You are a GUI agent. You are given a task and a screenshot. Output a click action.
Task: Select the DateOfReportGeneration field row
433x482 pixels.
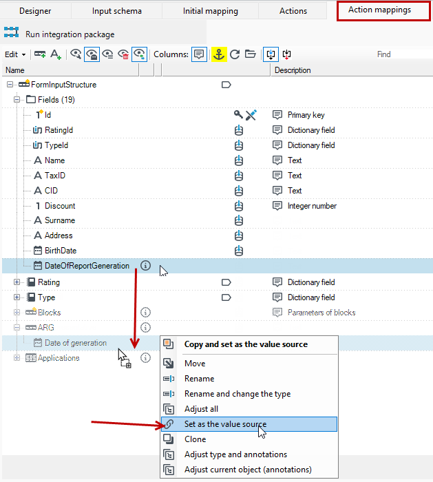(218, 266)
